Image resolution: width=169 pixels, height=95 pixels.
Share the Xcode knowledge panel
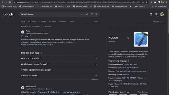(x=128, y=38)
